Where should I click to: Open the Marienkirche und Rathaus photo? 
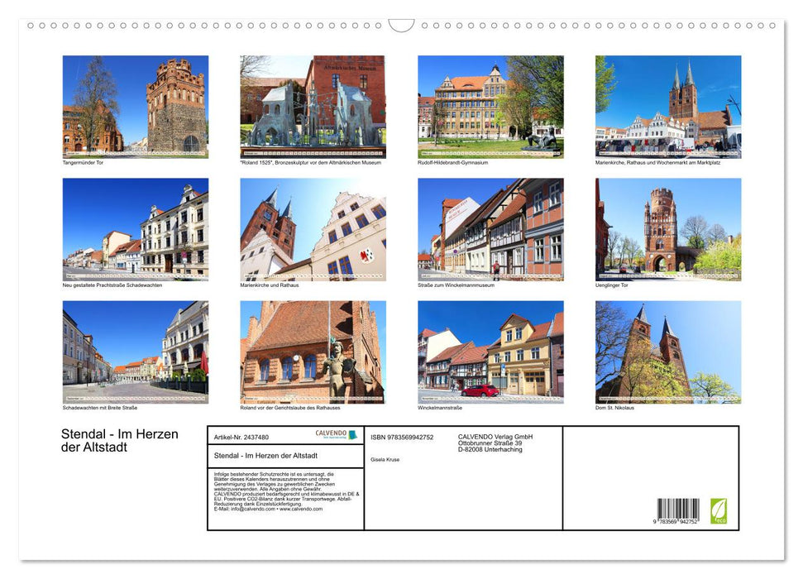(x=313, y=229)
